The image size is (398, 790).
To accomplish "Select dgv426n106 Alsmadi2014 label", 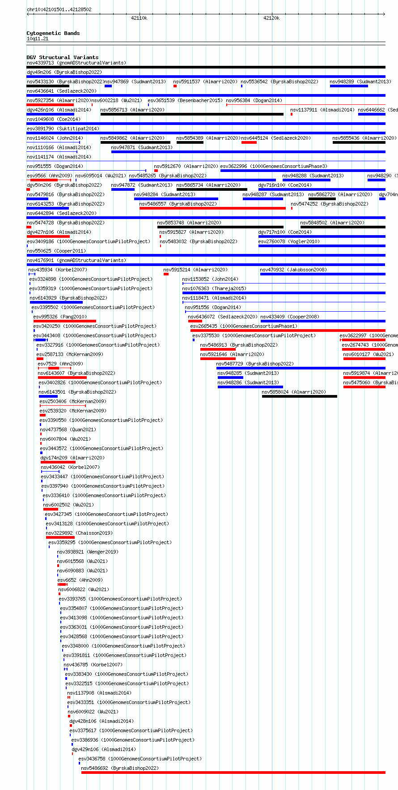I will click(59, 110).
